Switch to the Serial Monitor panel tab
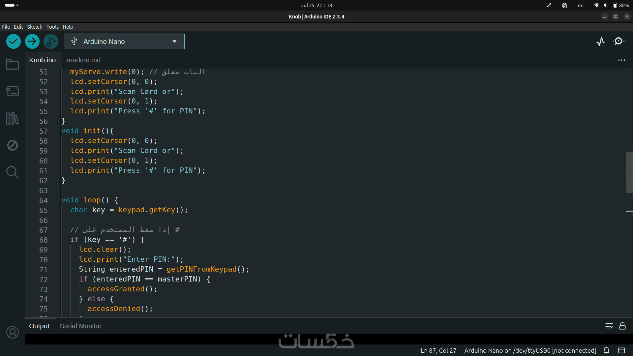Screen dimensions: 633x356 click(x=80, y=326)
